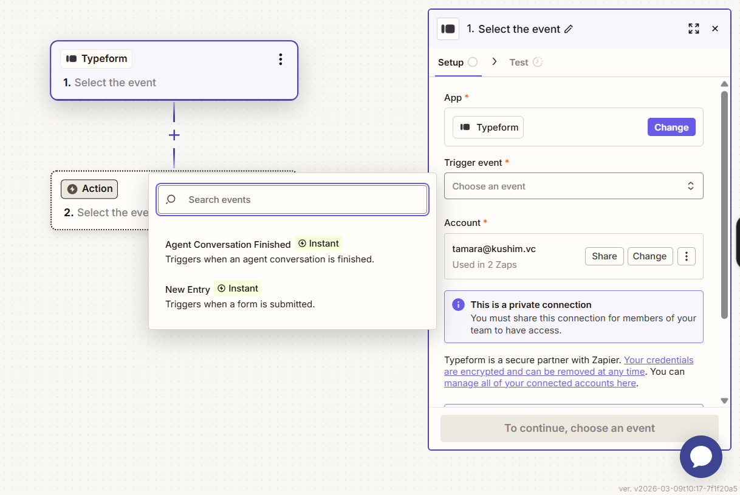Viewport: 740px width, 495px height.
Task: Click the Typeform logo in panel header
Action: point(448,29)
